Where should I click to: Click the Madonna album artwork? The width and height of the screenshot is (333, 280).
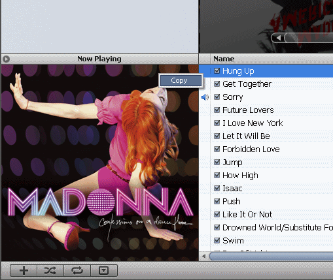coord(100,163)
